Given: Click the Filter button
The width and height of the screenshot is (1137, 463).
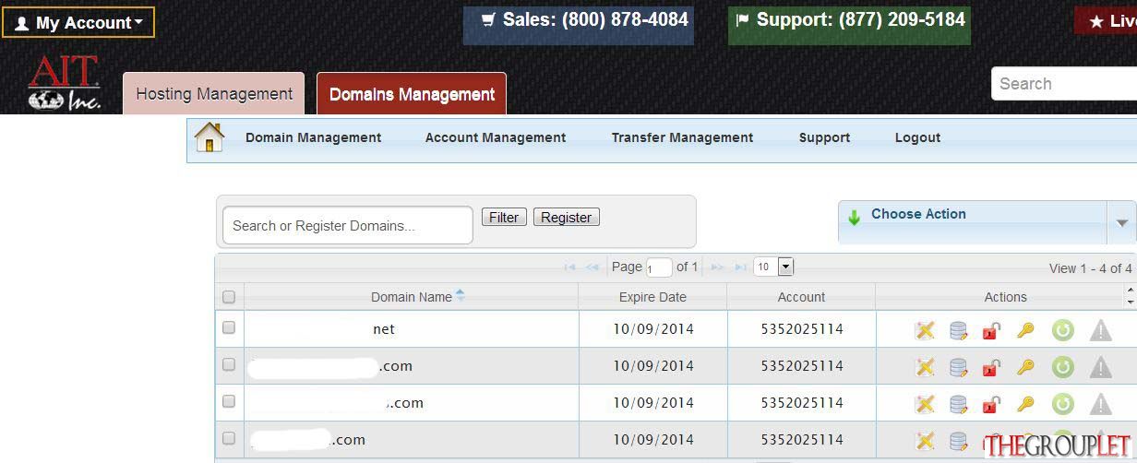Looking at the screenshot, I should [504, 217].
